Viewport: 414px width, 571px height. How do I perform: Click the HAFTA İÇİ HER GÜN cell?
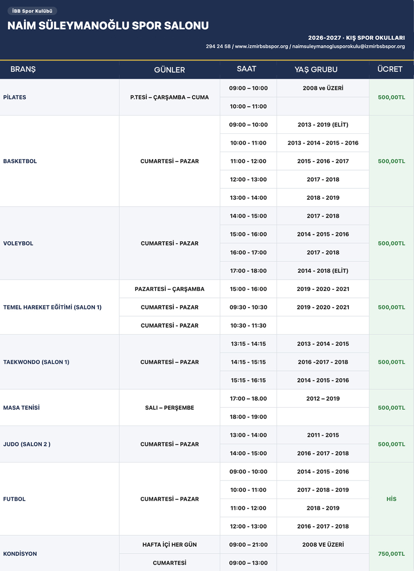170,544
